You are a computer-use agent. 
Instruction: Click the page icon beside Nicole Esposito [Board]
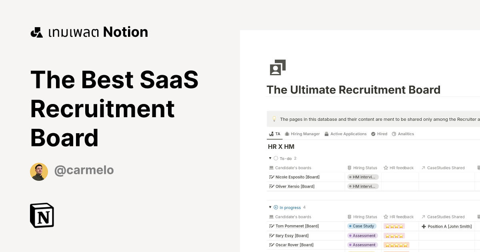(x=271, y=177)
